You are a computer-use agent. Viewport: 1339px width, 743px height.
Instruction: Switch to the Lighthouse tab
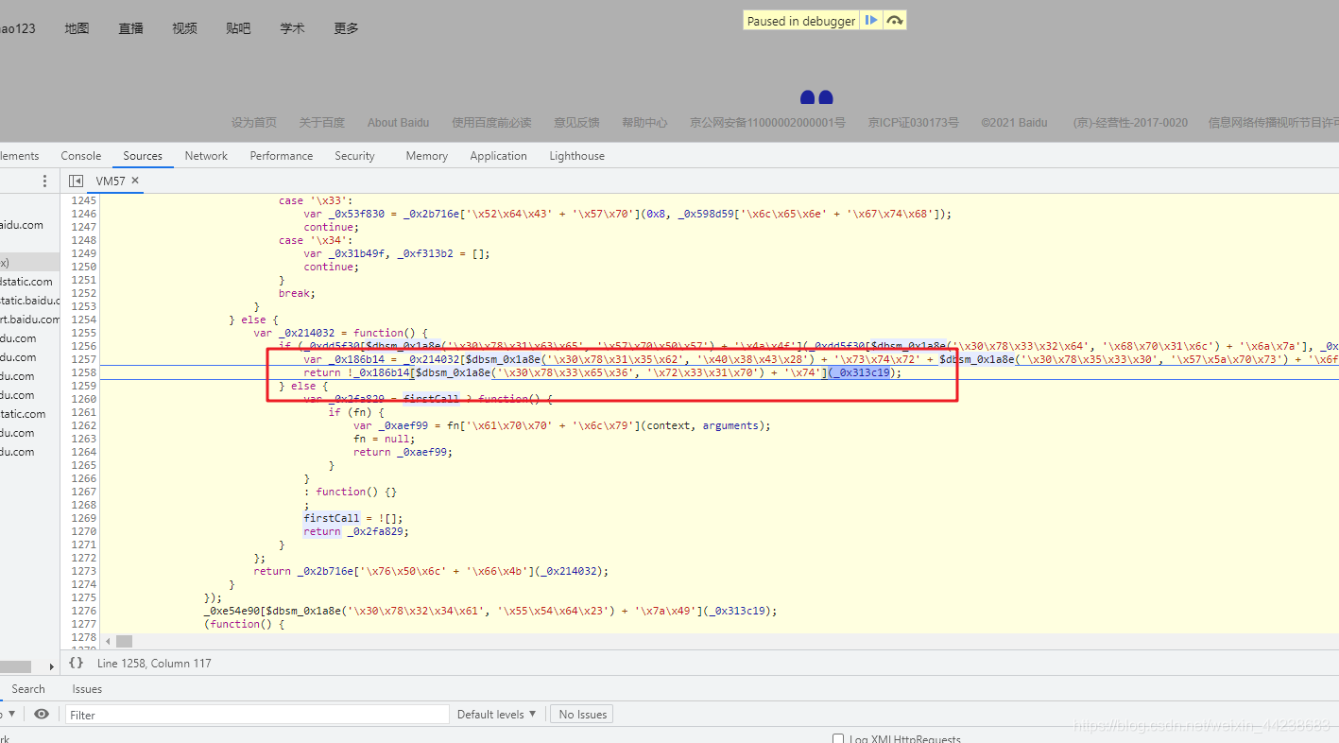click(577, 156)
